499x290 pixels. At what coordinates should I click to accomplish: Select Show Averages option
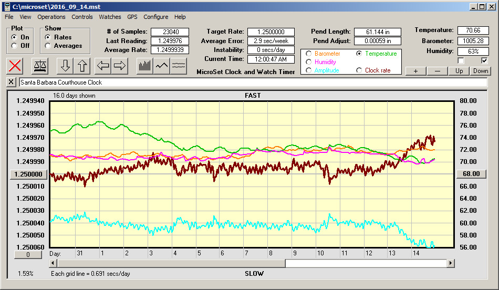point(48,46)
